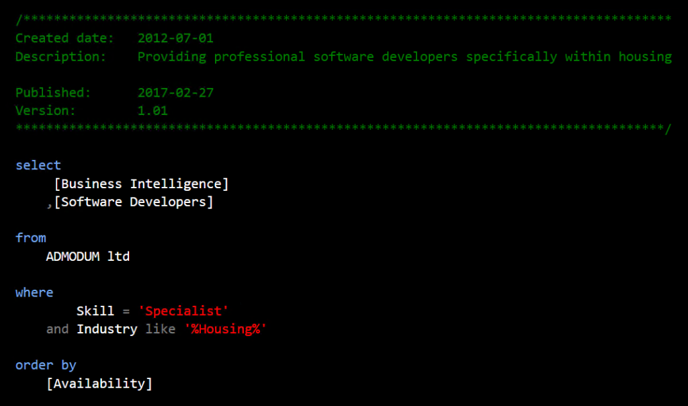The height and width of the screenshot is (406, 688).
Task: Click the 'select' keyword
Action: [x=38, y=165]
